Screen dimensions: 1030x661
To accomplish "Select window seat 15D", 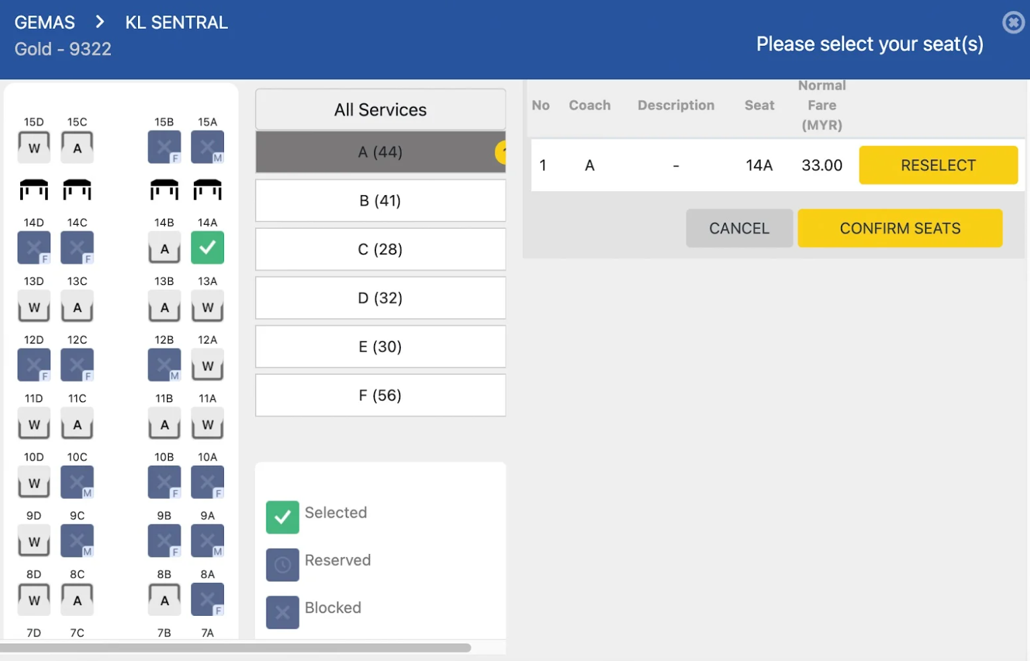I will click(x=34, y=147).
